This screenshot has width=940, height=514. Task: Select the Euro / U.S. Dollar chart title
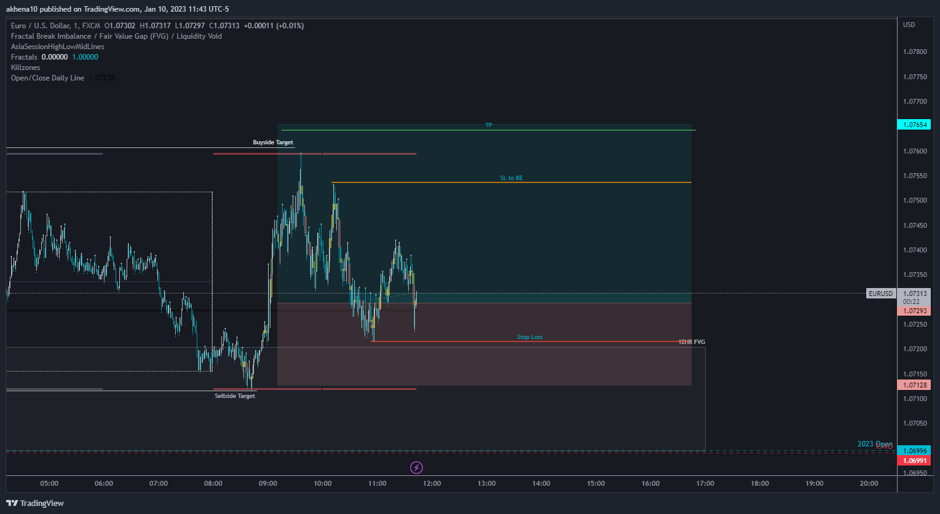(x=54, y=26)
